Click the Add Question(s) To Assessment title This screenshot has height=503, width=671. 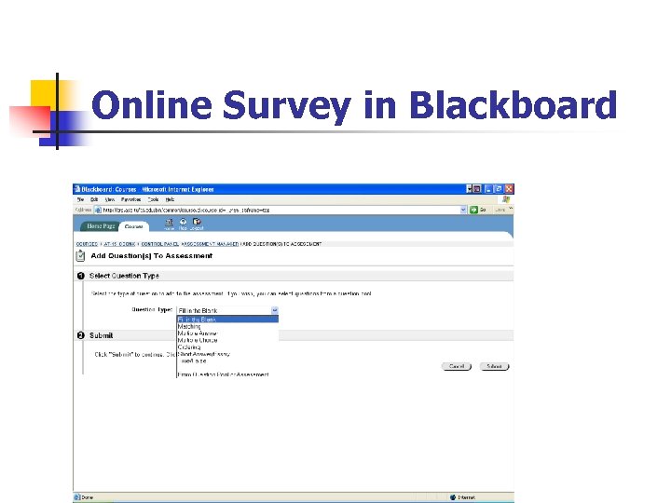click(152, 256)
